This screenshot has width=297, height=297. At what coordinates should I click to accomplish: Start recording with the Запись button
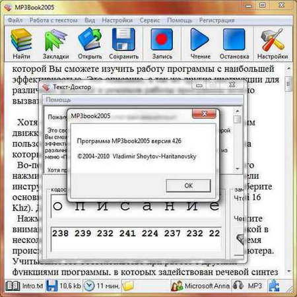pos(162,40)
